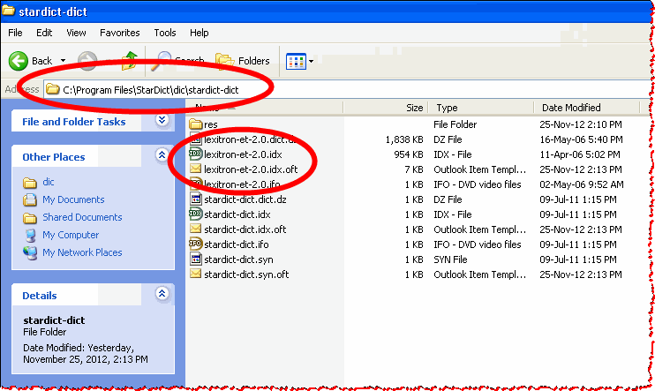Toggle the Folders pane button
Screen dimensions: 655x391
click(x=243, y=61)
